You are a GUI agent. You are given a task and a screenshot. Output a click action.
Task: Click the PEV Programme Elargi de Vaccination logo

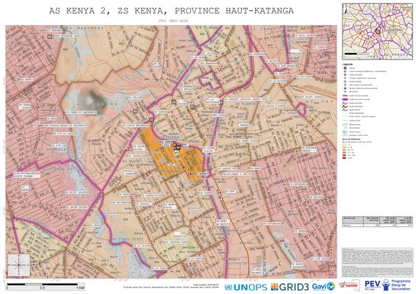[388, 285]
